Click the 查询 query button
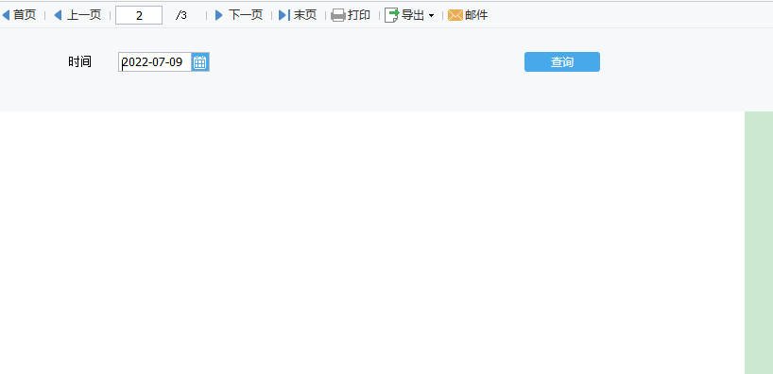 tap(562, 62)
